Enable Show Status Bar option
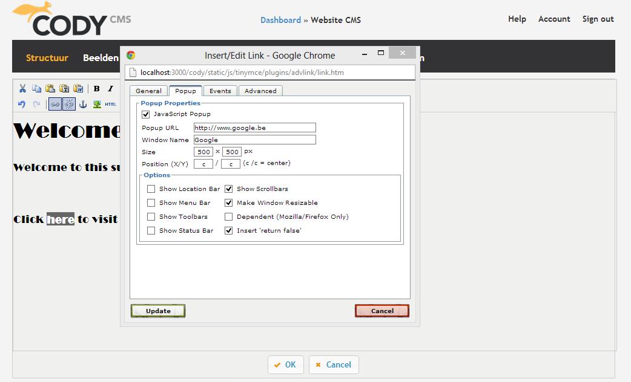The image size is (631, 382). tap(151, 230)
